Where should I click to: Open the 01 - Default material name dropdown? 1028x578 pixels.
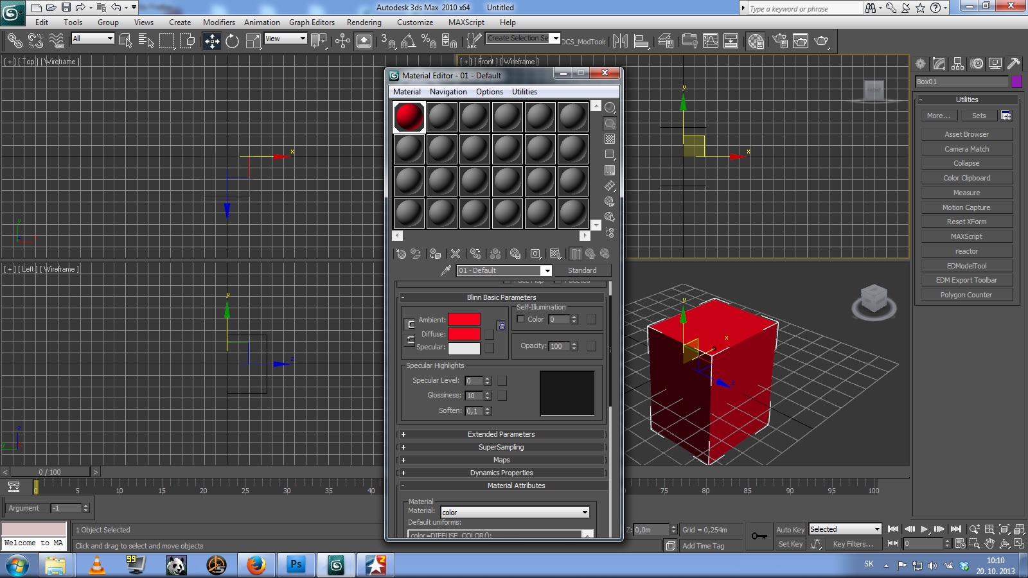point(504,270)
